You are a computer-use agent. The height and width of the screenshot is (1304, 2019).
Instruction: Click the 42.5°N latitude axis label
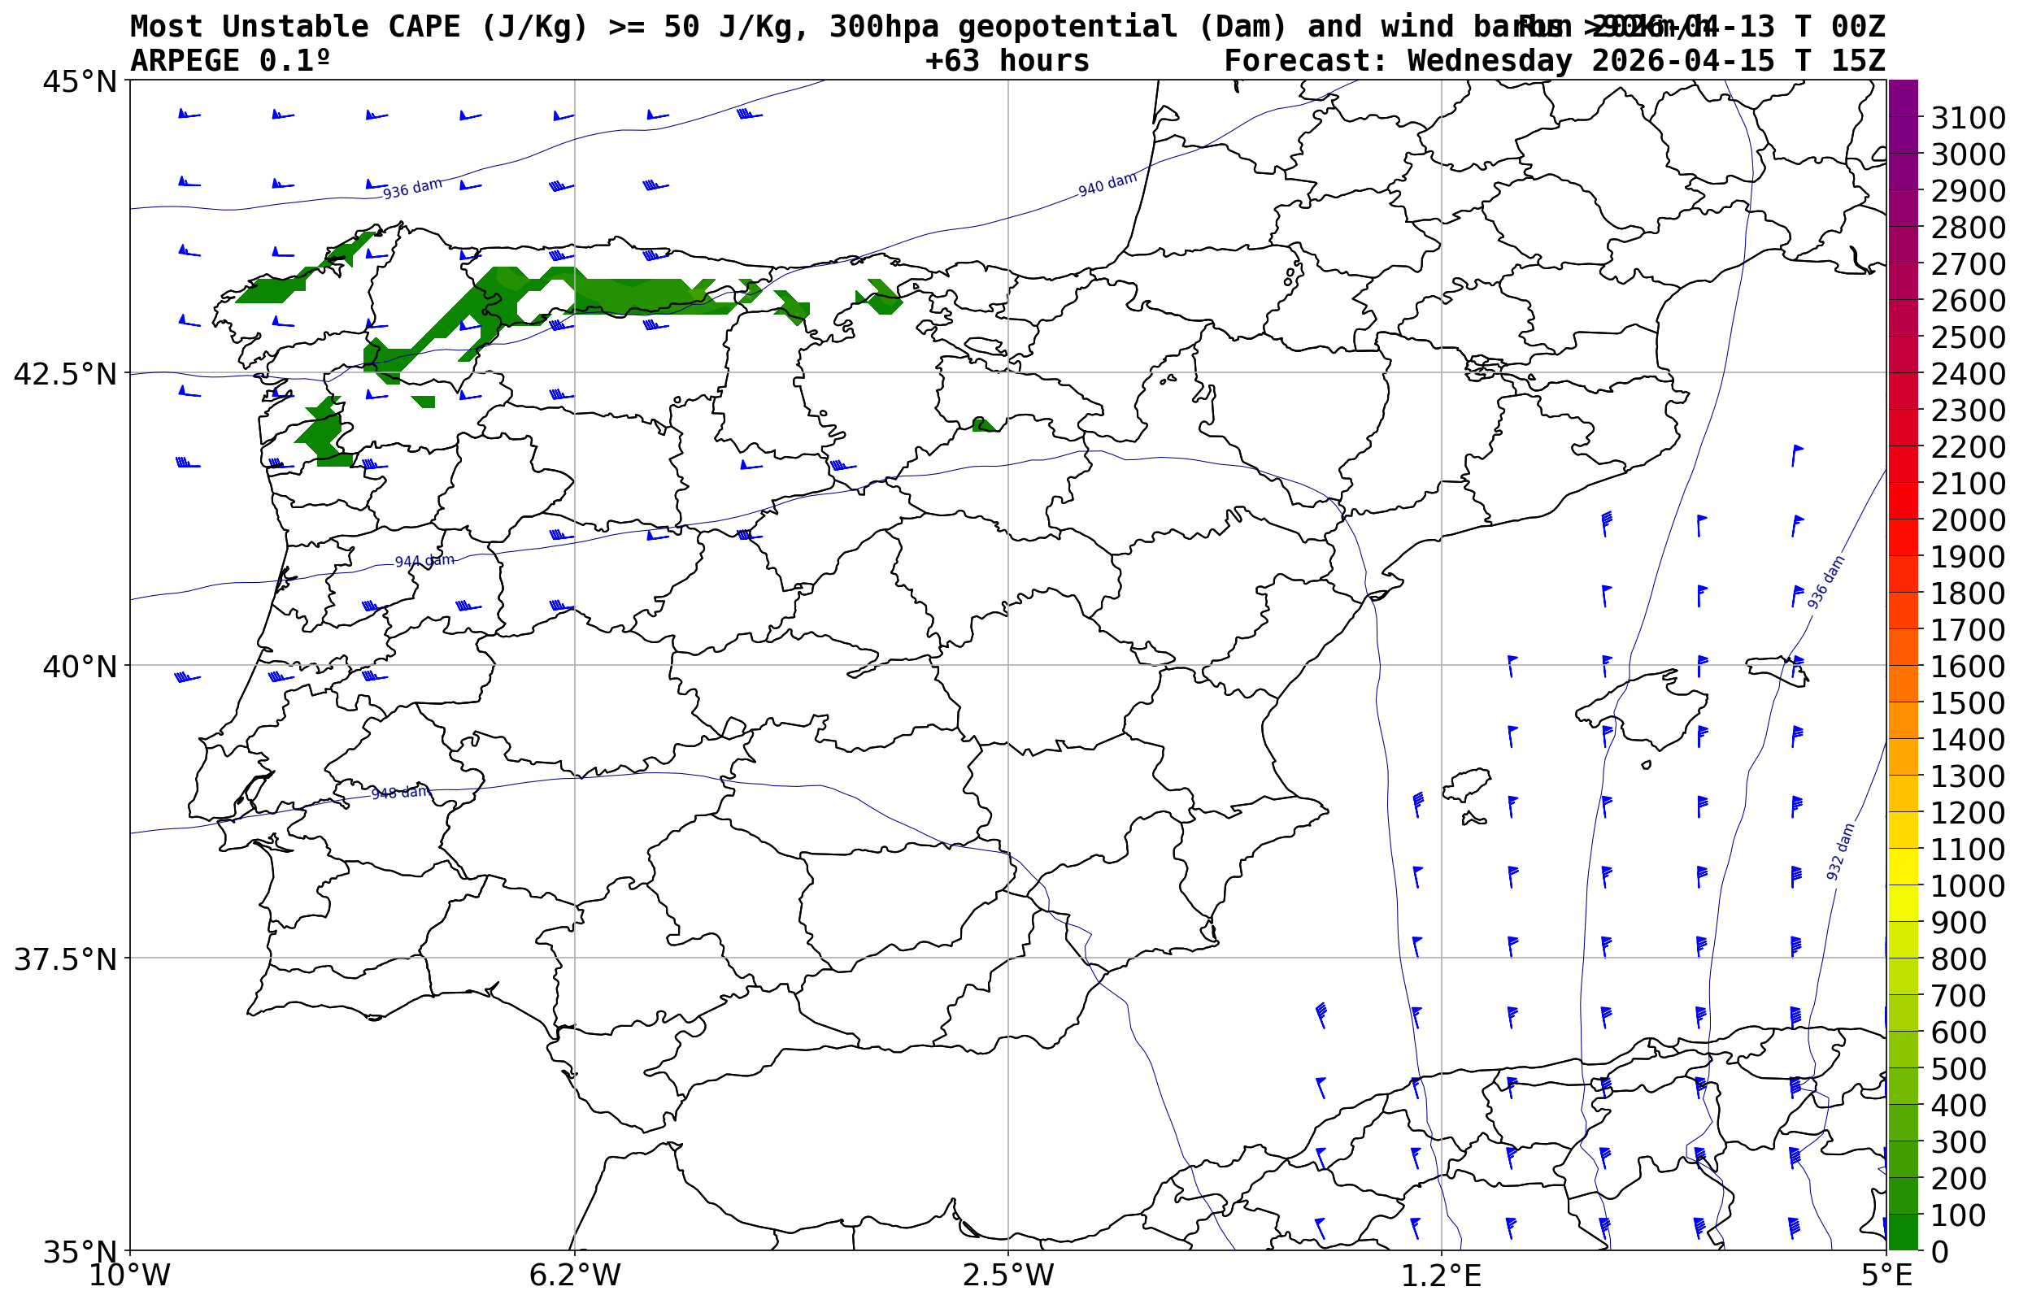[64, 373]
